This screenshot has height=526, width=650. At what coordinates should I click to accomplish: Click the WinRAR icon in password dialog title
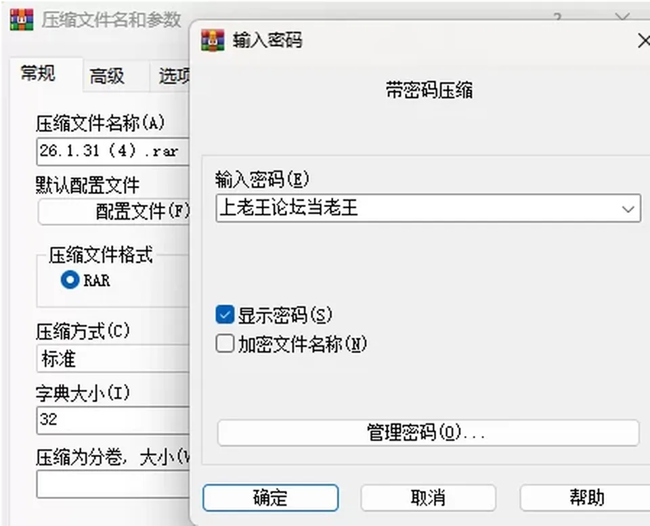213,40
